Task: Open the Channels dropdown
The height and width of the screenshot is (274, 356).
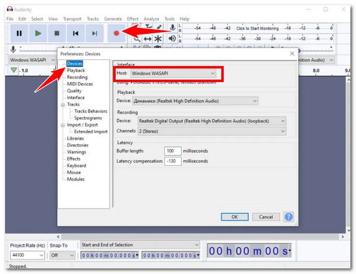Action: pyautogui.click(x=212, y=131)
